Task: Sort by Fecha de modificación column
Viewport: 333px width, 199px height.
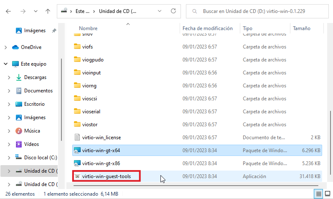Action: coord(207,28)
